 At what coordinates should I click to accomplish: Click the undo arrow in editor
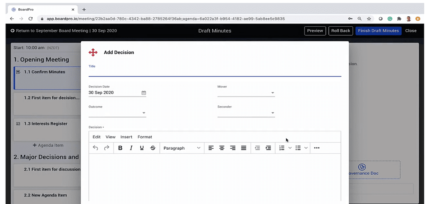click(96, 148)
